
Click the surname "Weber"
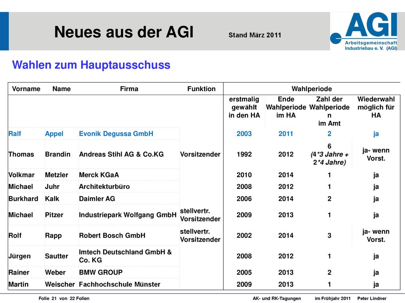click(55, 272)
